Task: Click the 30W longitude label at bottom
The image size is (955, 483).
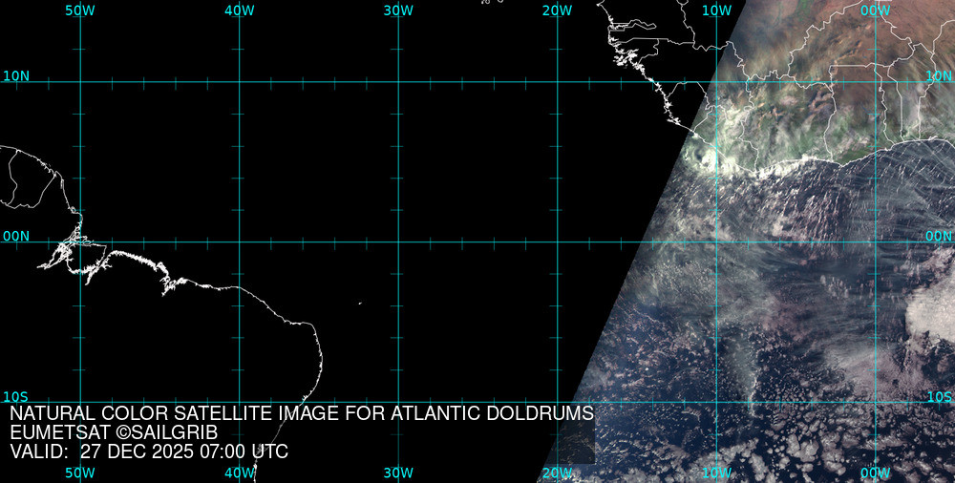Action: click(x=398, y=472)
